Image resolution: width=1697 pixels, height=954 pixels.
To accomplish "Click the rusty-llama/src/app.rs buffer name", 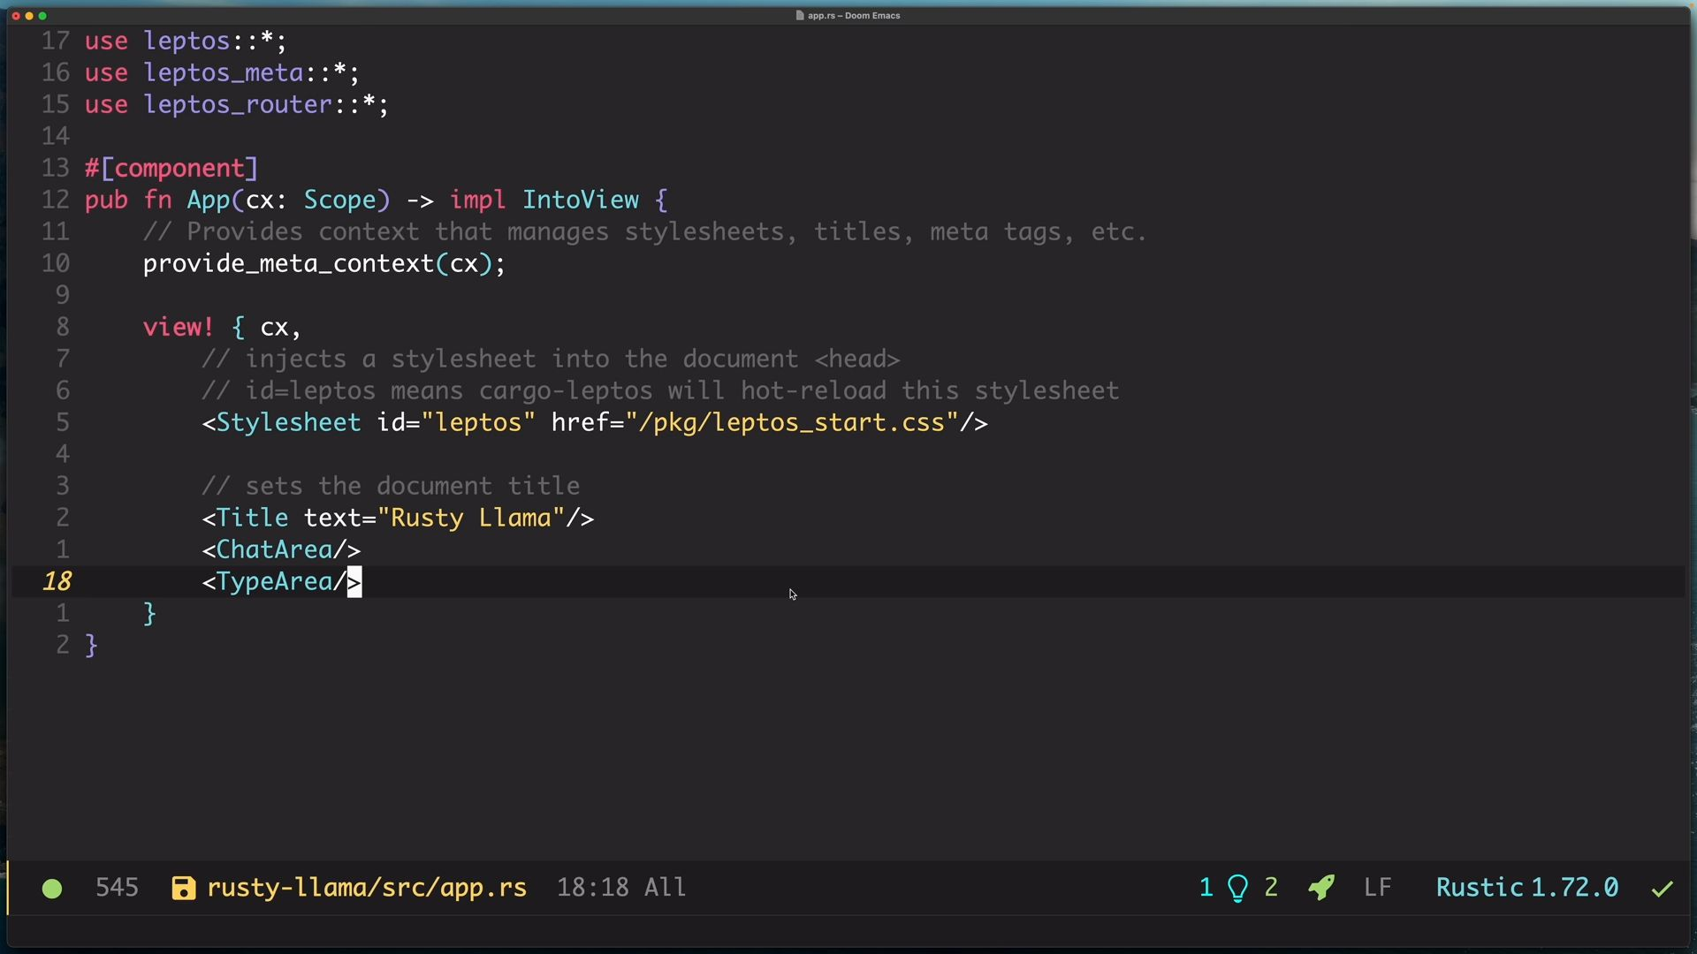I will (367, 888).
